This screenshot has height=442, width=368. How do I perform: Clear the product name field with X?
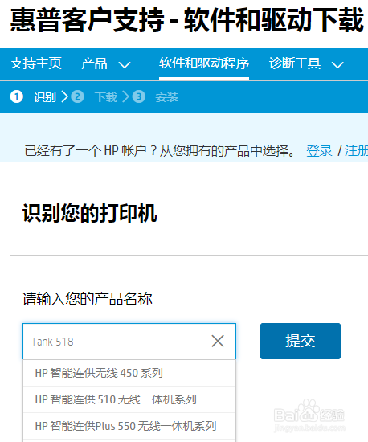pos(218,341)
